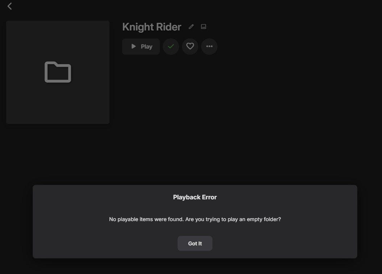Screen dimensions: 382x274
Task: Toggle the played checkmark button
Action: pos(171,46)
